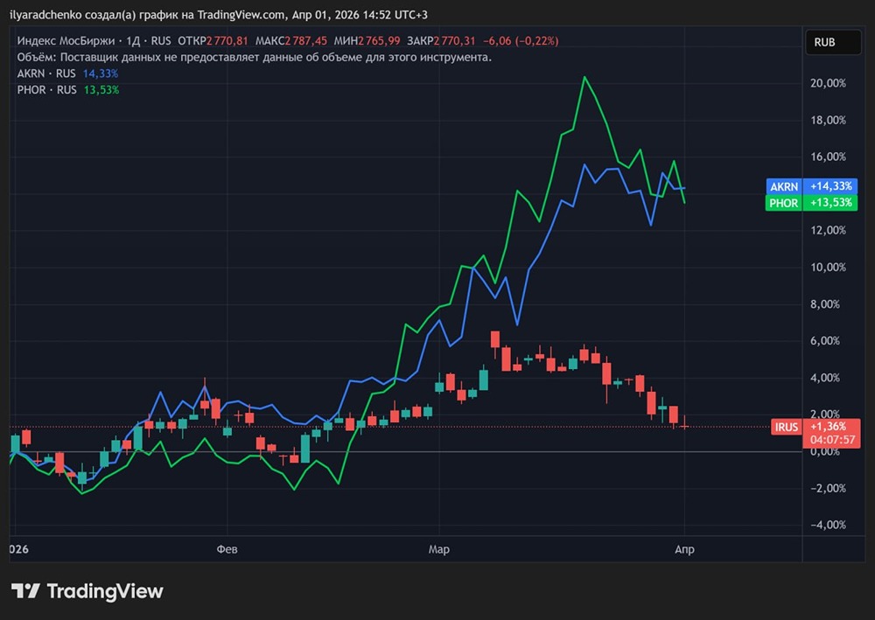This screenshot has height=620, width=875.
Task: Click the red IRUS +1,36% price label
Action: coord(798,427)
